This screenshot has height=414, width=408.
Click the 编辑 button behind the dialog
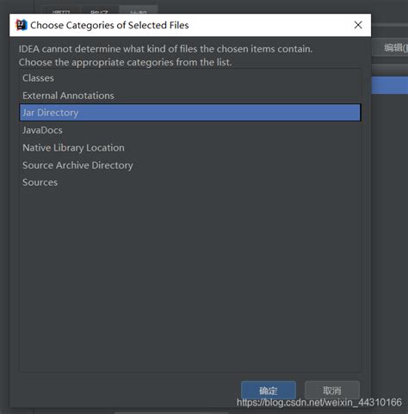(x=391, y=48)
